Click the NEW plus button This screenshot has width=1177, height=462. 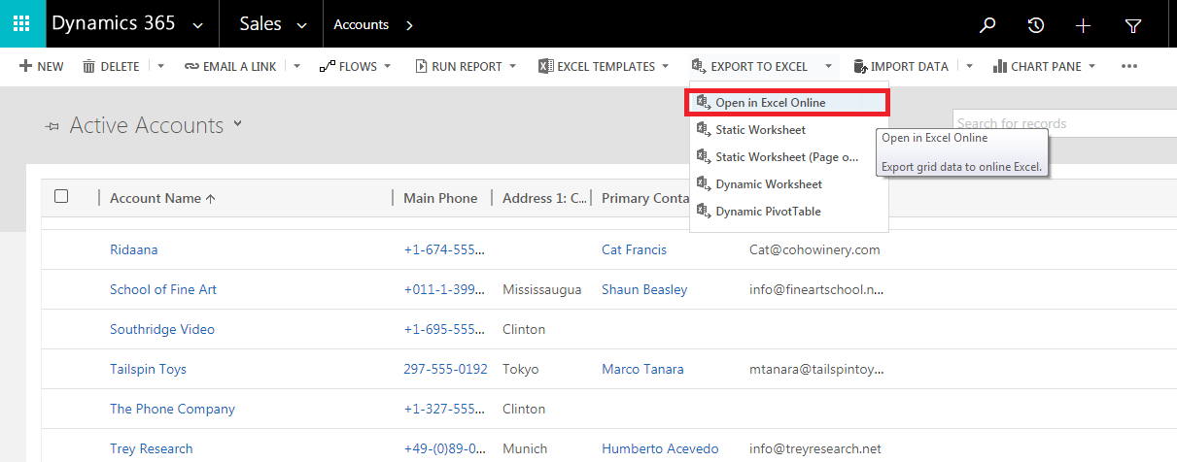coord(42,67)
